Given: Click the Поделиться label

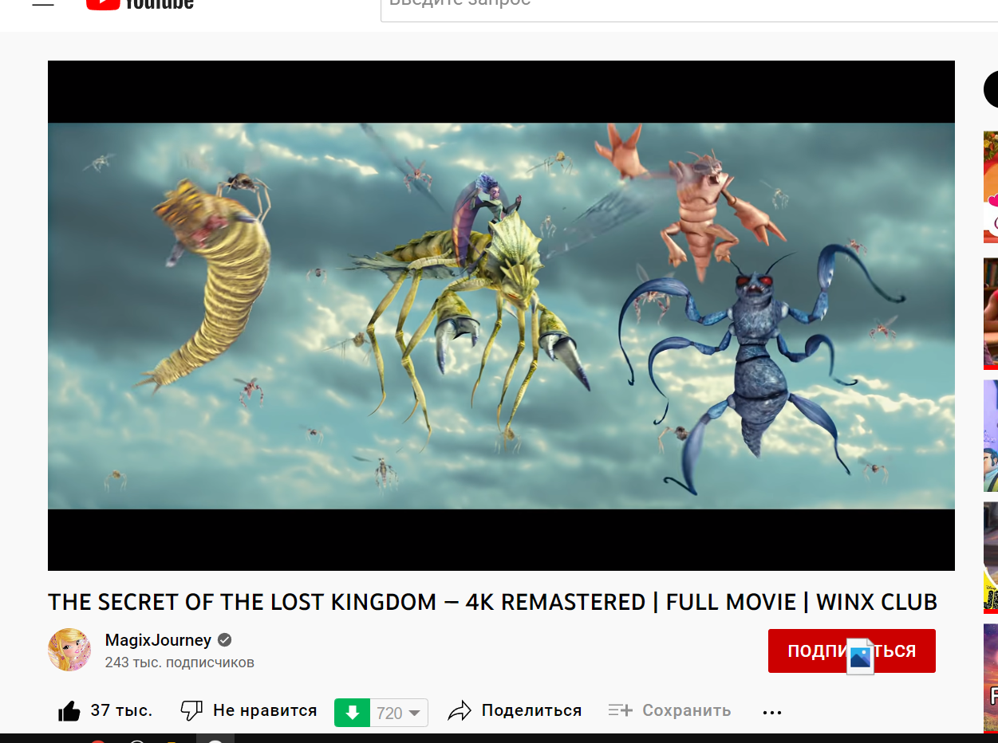Looking at the screenshot, I should point(531,710).
